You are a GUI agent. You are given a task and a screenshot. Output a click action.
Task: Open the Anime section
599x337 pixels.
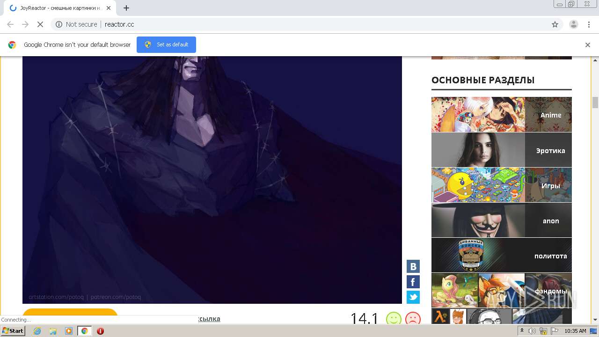coord(501,115)
